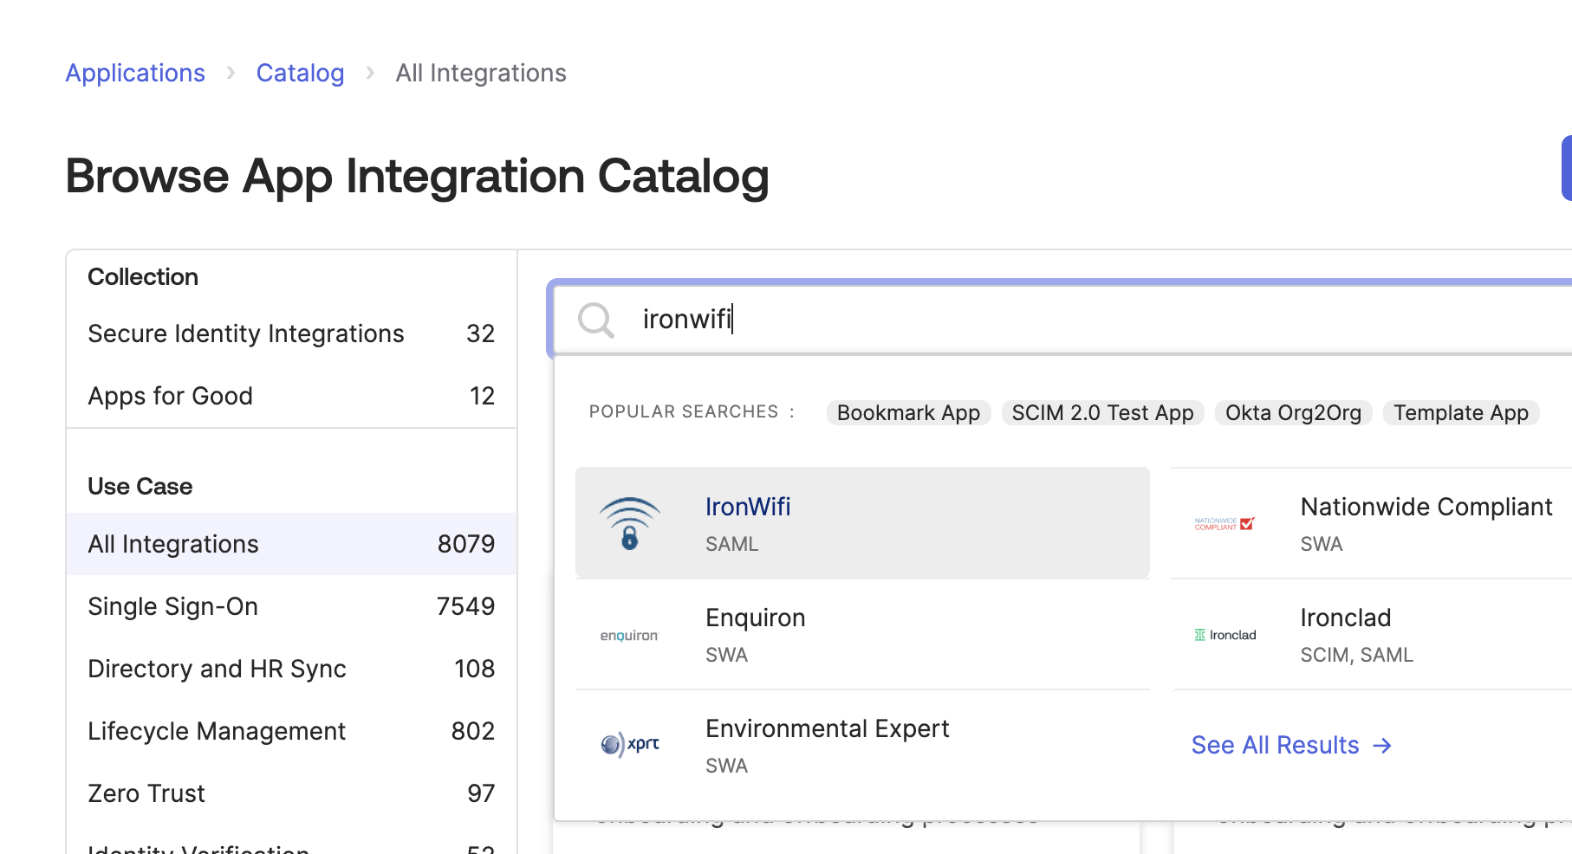Open the Ironclad SCIM, SAML result
The height and width of the screenshot is (854, 1572).
pyautogui.click(x=1371, y=635)
